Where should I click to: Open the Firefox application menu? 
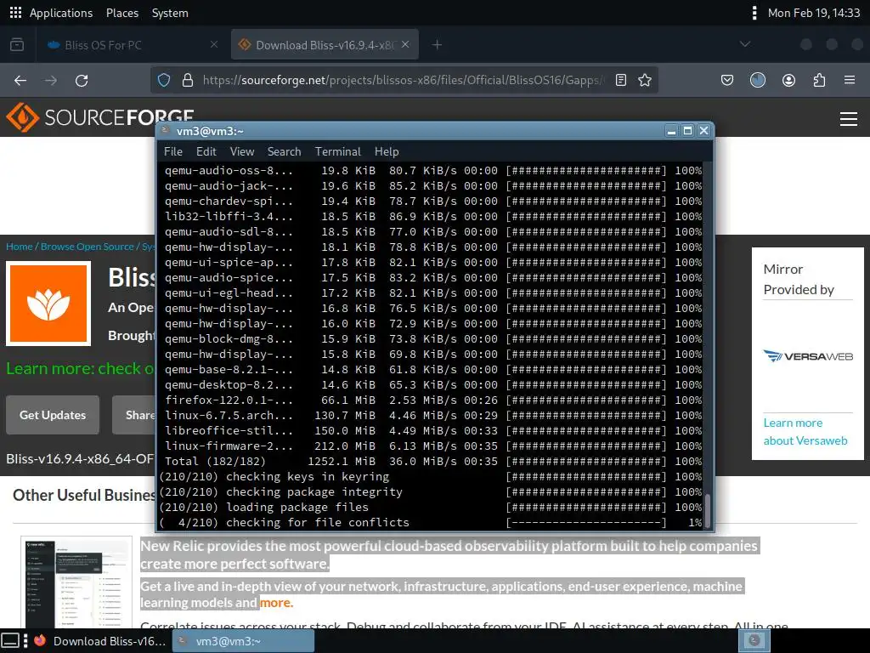tap(850, 81)
